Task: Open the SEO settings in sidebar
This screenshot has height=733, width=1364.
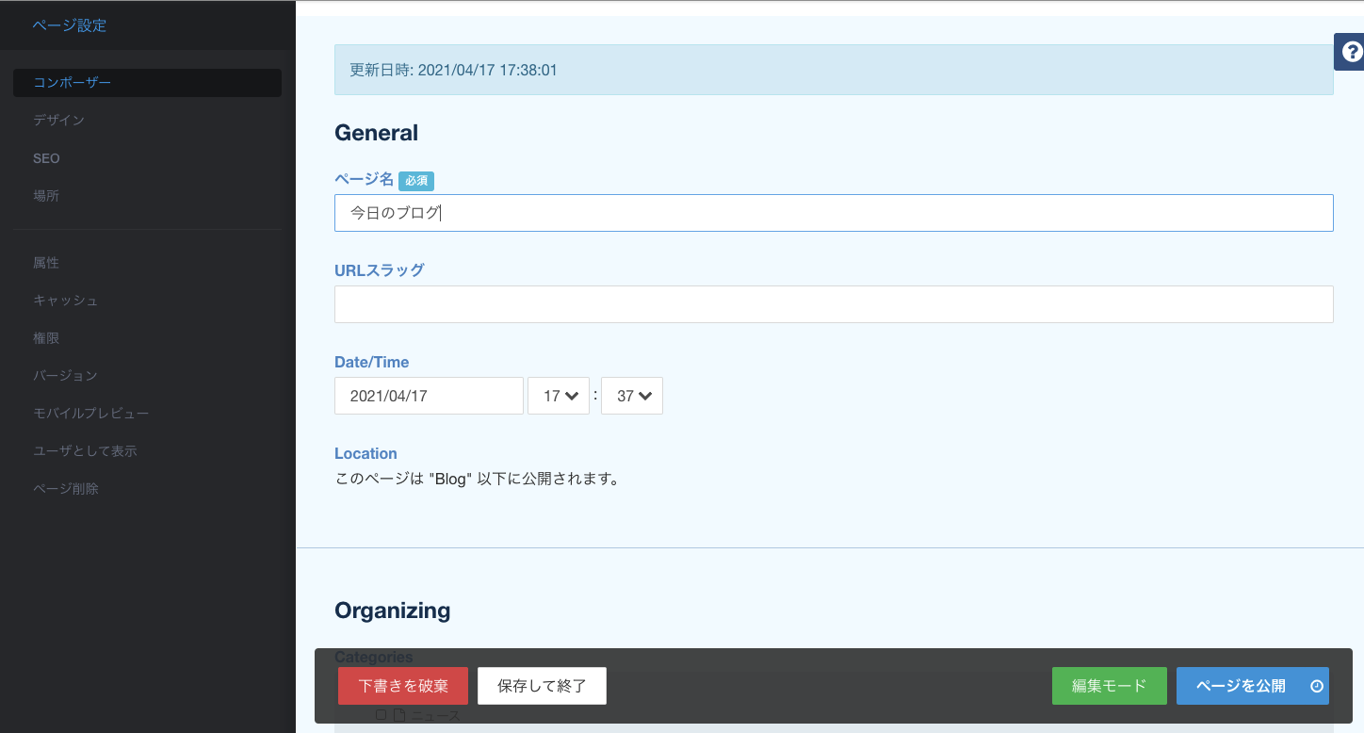Action: (x=46, y=158)
